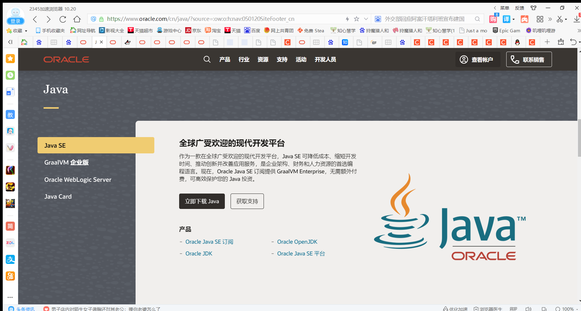Open the downloads arrow icon
Viewport: 581px width, 311px height.
click(x=577, y=19)
